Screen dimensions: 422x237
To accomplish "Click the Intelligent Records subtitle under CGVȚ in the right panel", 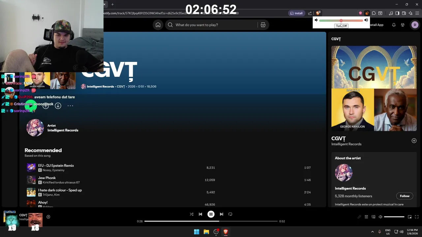I will (x=346, y=144).
